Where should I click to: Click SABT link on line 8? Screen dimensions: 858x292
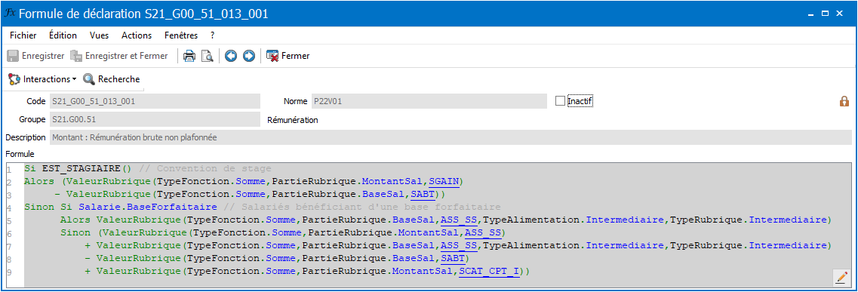point(453,258)
